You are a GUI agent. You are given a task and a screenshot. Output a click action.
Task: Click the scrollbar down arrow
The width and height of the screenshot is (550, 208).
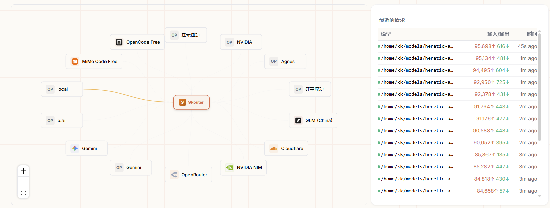pos(540,196)
